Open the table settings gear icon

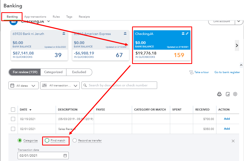click(235, 94)
